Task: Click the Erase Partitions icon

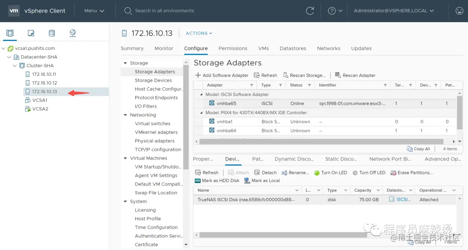Action: click(x=393, y=173)
